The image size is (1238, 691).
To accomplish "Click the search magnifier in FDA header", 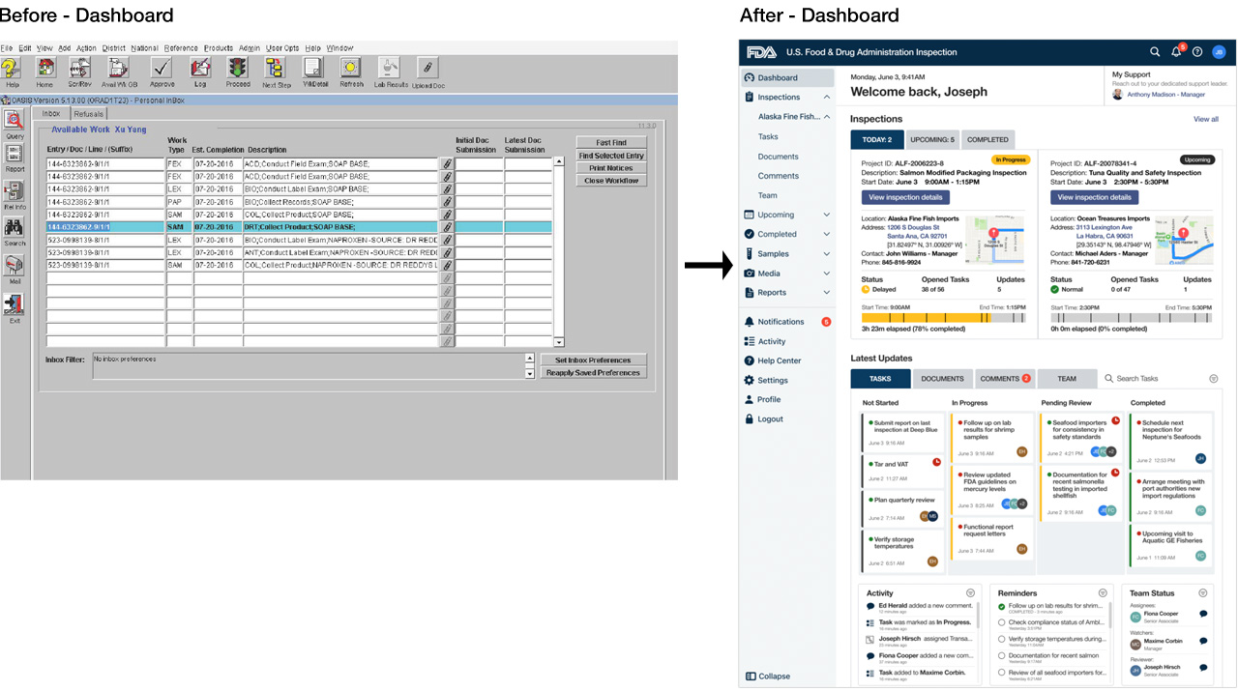I will click(1155, 52).
